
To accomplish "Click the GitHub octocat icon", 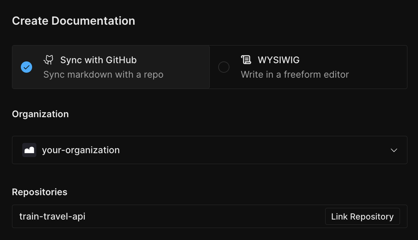I will [x=48, y=60].
